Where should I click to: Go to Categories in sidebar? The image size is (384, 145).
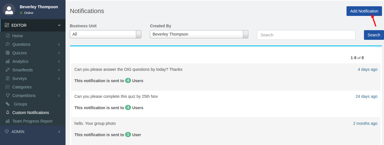[22, 87]
